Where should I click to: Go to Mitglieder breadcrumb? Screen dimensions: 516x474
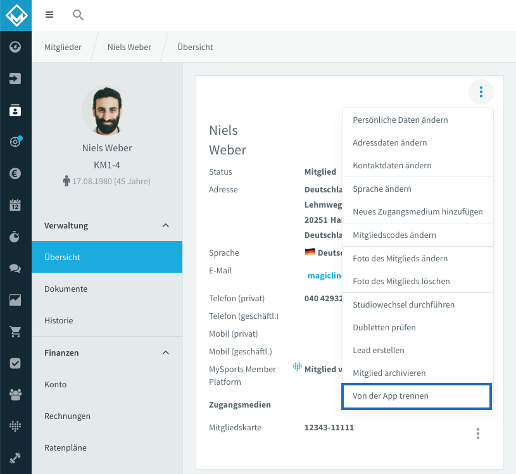point(63,47)
